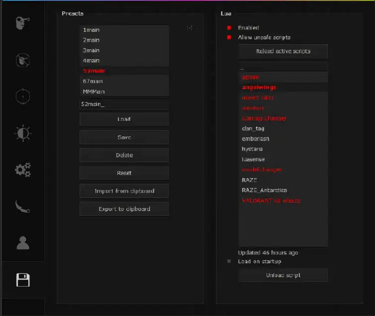Select the 3main preset
375x316 pixels.
tap(124, 50)
